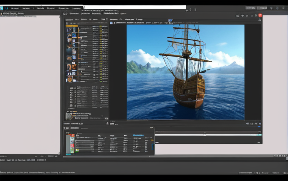Click the blue app icon in the top-left corner

click(x=1, y=8)
